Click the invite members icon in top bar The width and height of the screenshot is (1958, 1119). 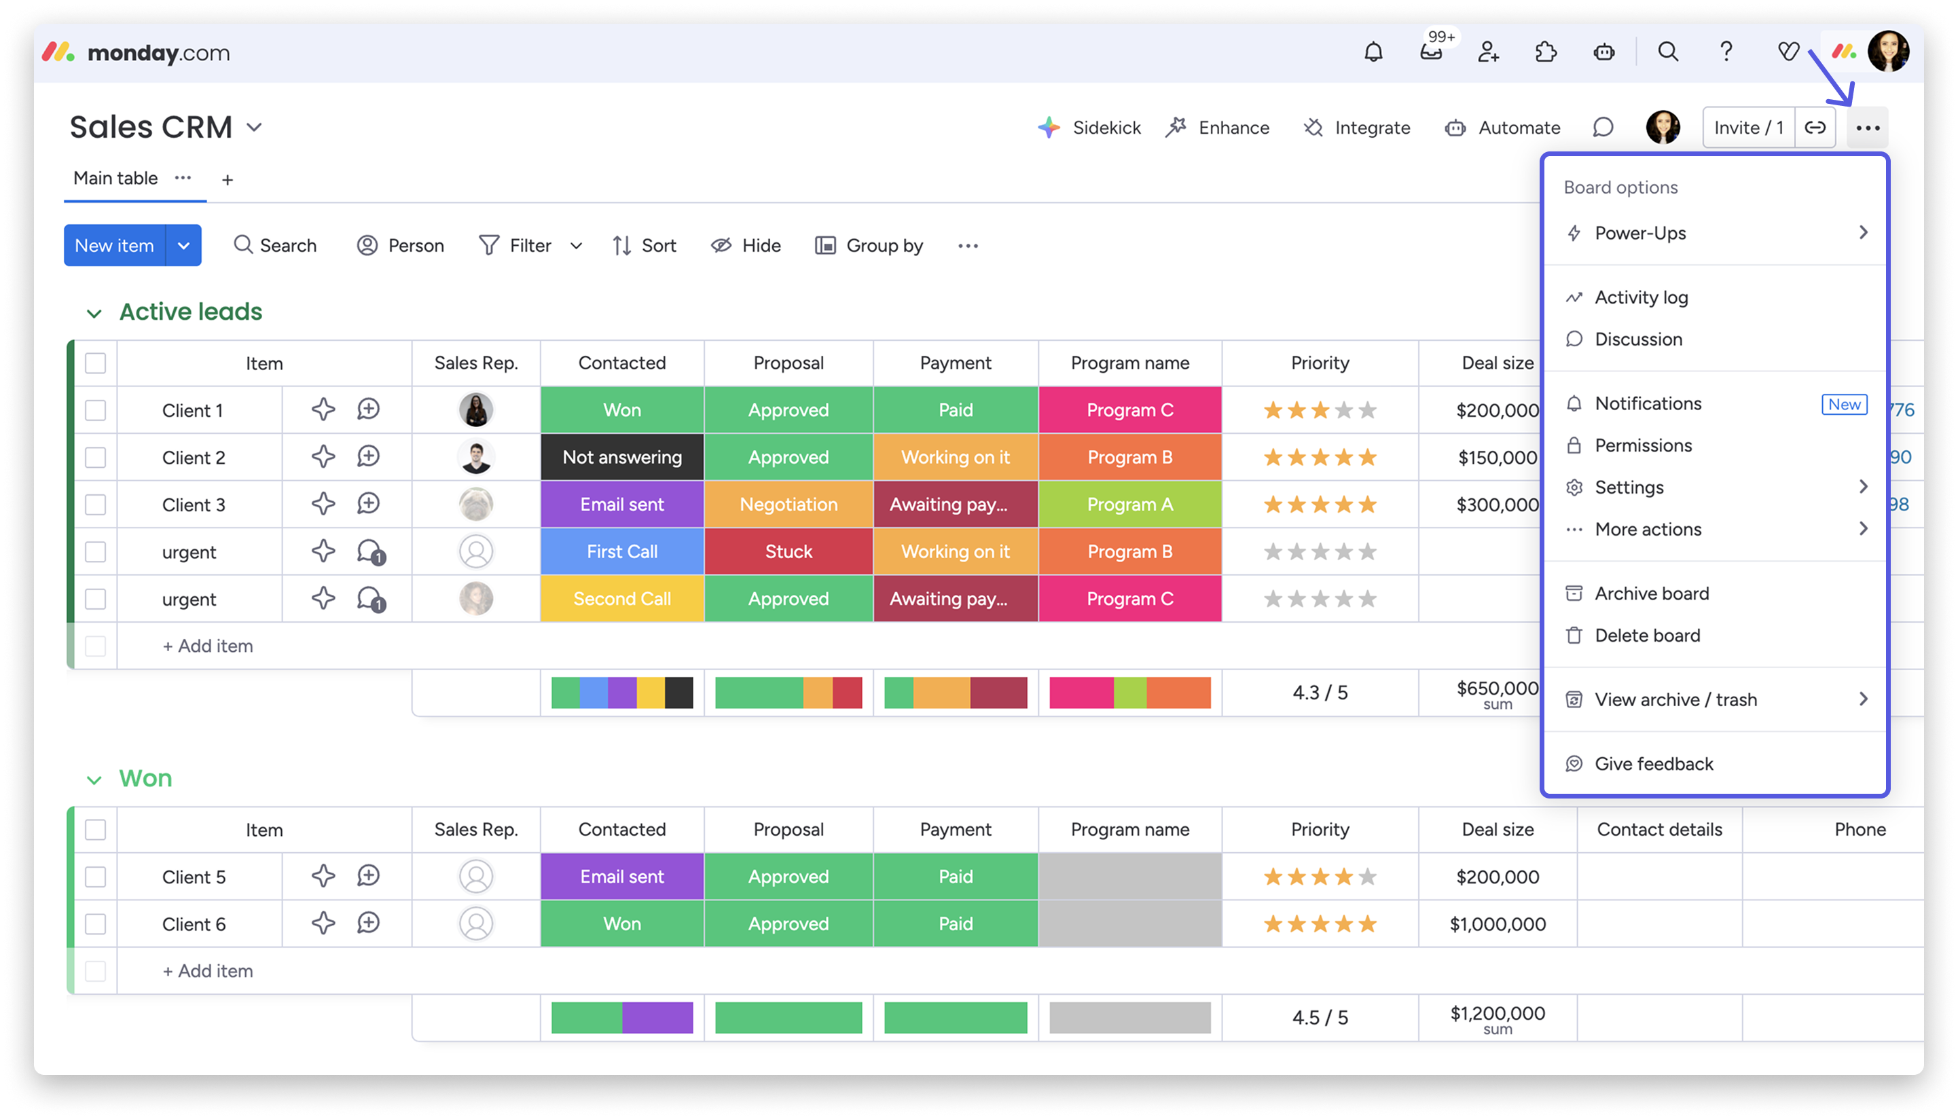point(1488,52)
